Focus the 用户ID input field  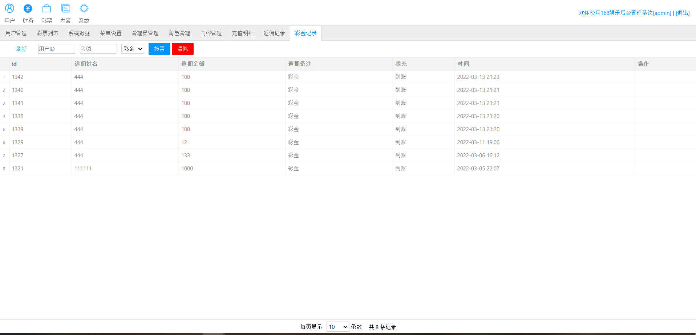(x=56, y=49)
